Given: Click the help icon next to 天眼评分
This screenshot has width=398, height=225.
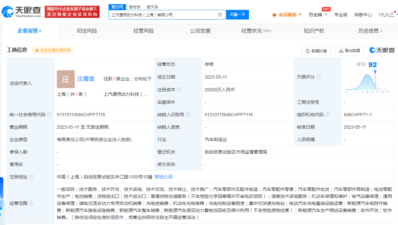Looking at the screenshot, I should coord(319,77).
